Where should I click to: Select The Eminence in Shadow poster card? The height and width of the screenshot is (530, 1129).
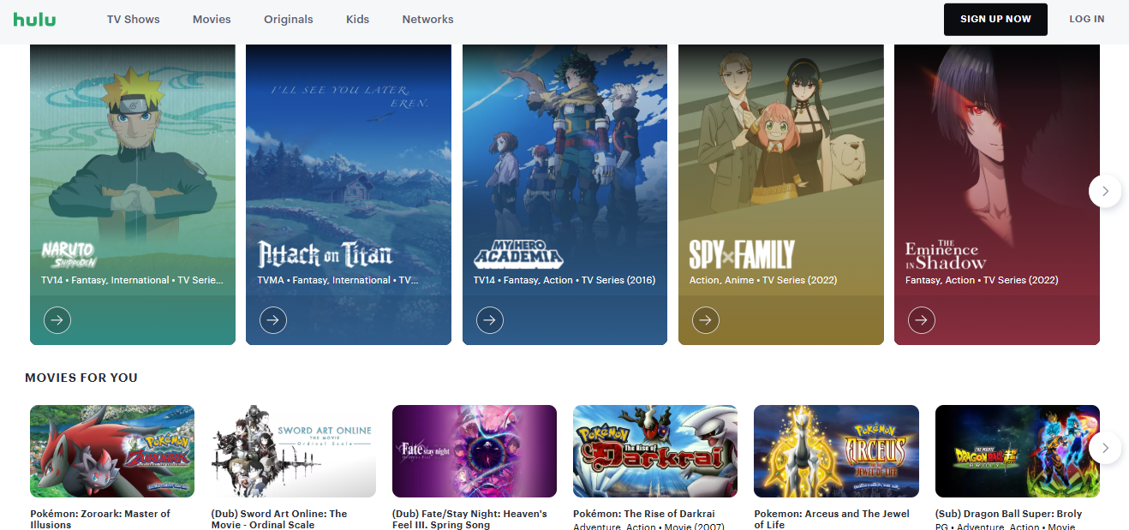997,194
